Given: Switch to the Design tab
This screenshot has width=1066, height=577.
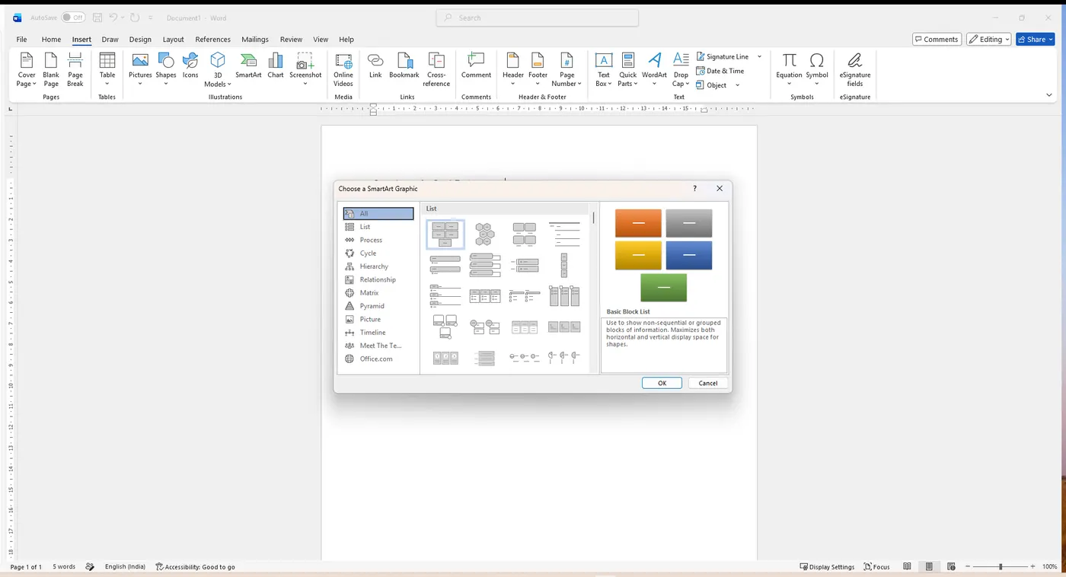Looking at the screenshot, I should click(x=140, y=40).
